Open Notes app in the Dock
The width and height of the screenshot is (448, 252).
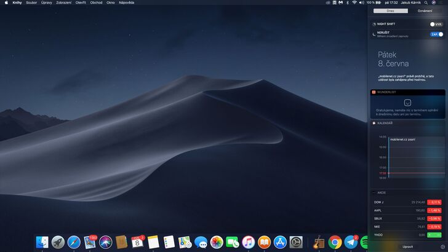(x=153, y=242)
